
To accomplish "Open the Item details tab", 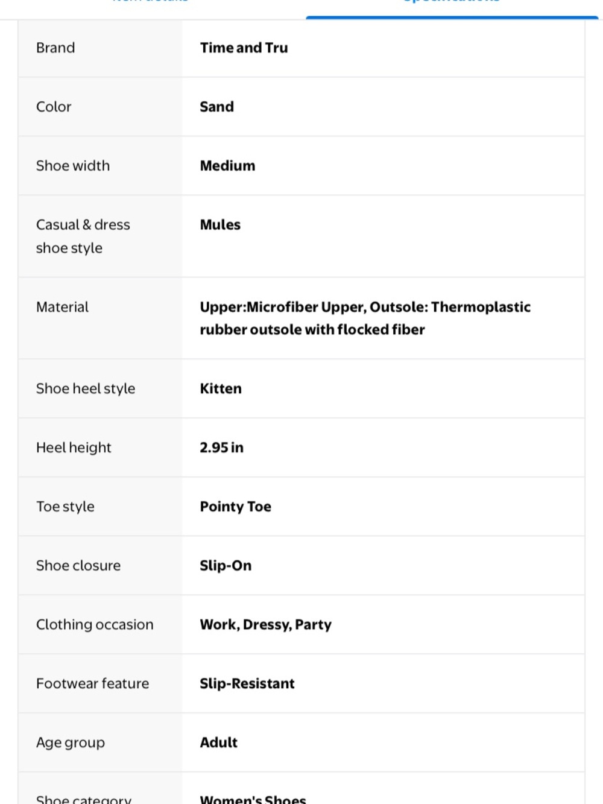I will (x=150, y=2).
